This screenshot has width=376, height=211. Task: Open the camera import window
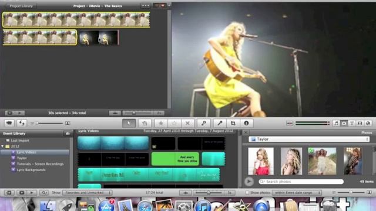click(x=9, y=123)
